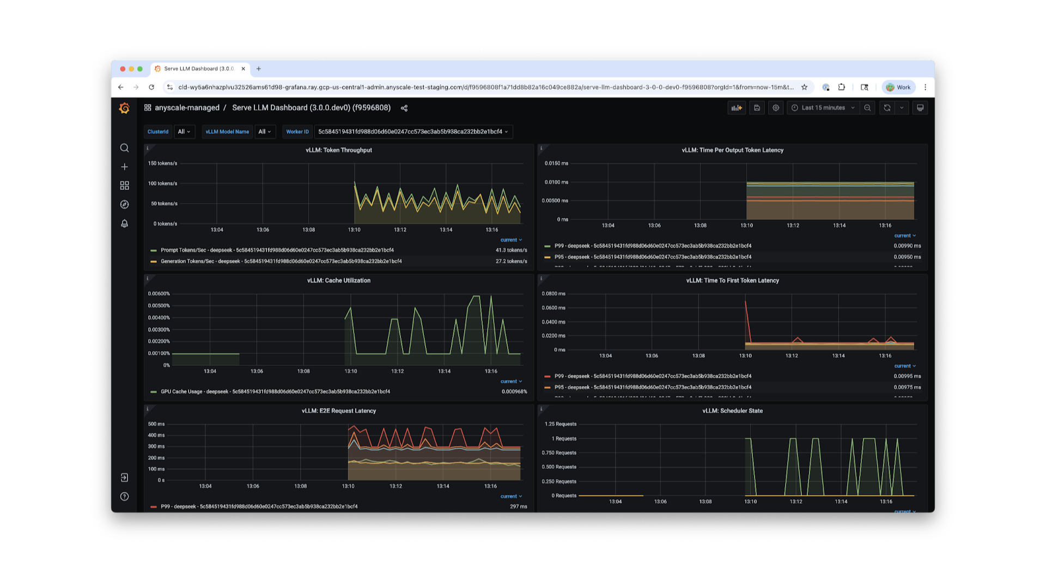Go back in the browser
This screenshot has height=588, width=1046.
pos(121,87)
